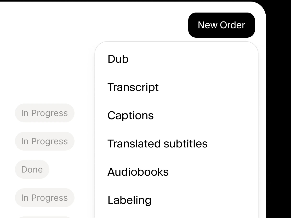The height and width of the screenshot is (218, 291).
Task: Click the Done status badge
Action: point(32,169)
